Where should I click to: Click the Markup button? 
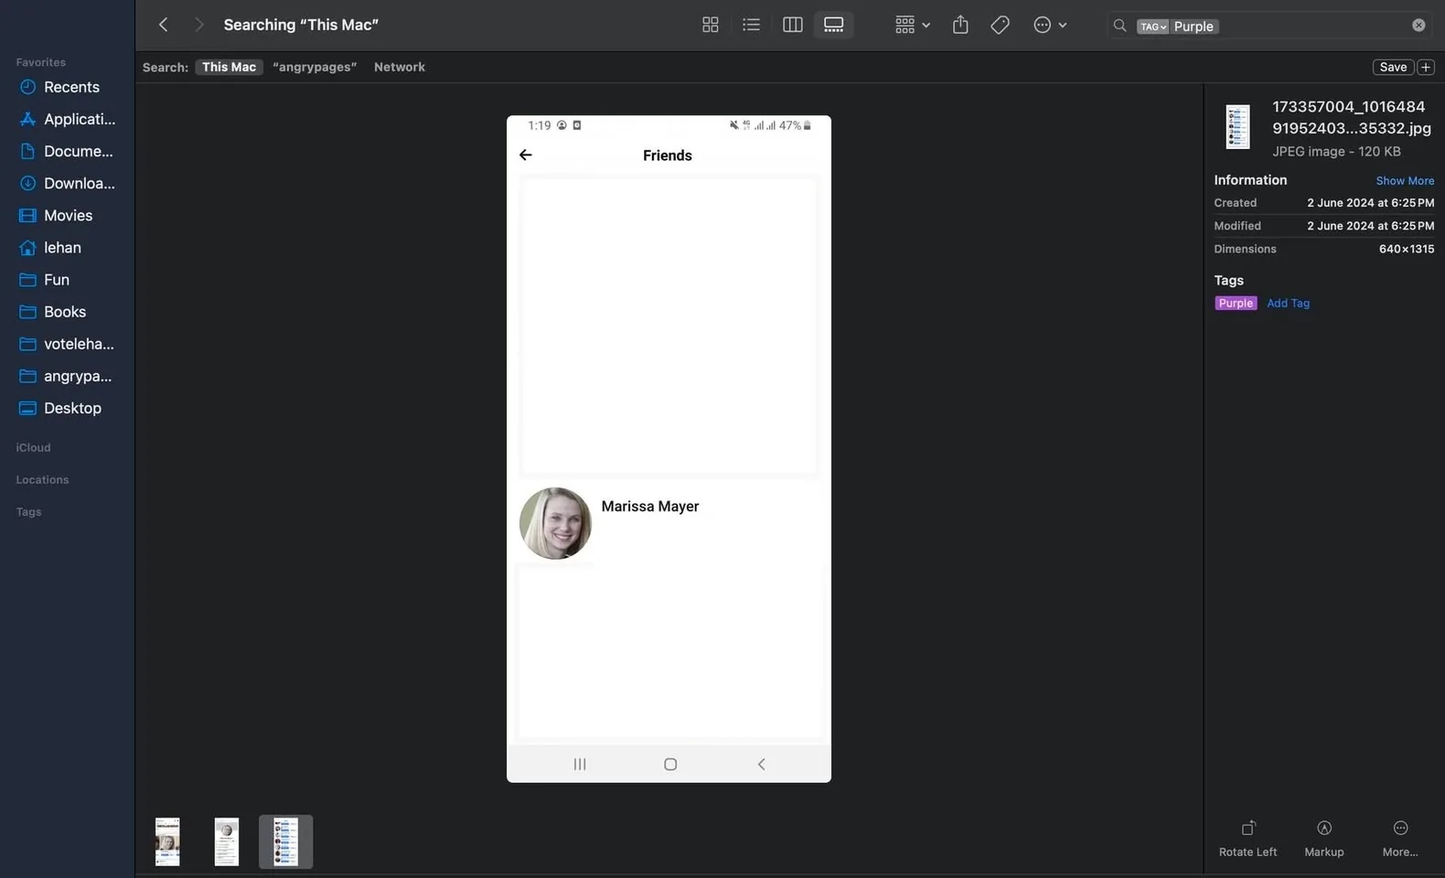1323,839
